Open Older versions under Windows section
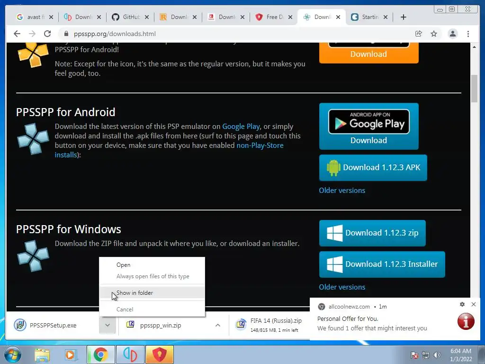The width and height of the screenshot is (485, 364). [342, 287]
